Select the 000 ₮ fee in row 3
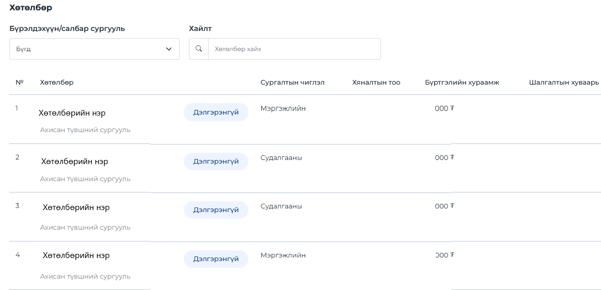Viewport: 601px width, 290px height. click(445, 206)
